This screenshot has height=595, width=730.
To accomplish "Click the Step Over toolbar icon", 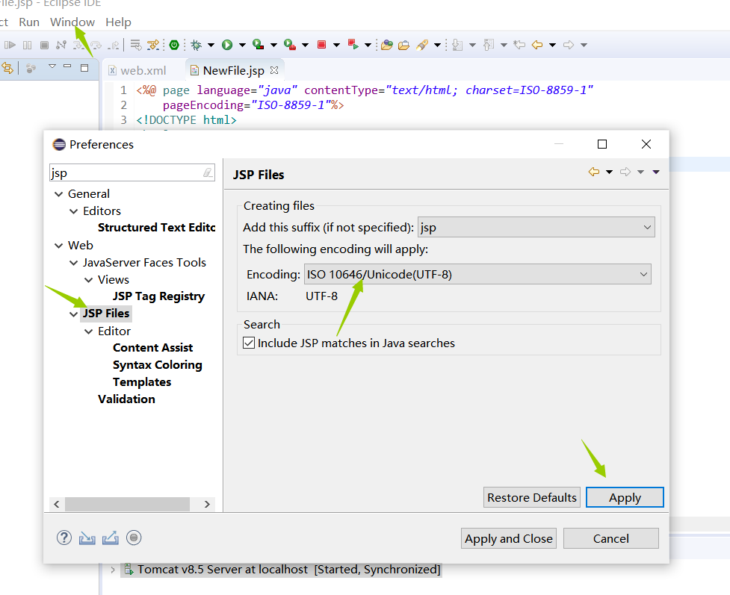I will [96, 45].
